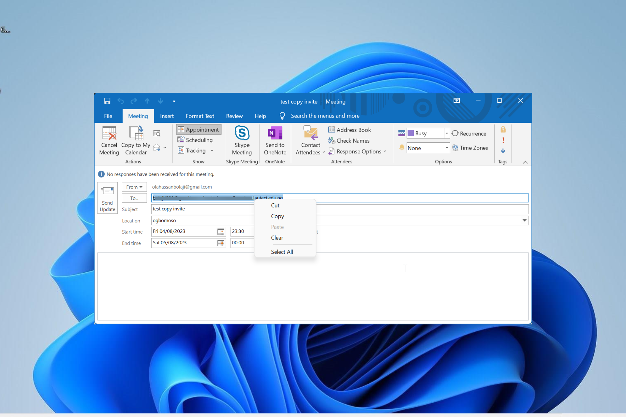Viewport: 626px width, 417px height.
Task: Select Clear from the context menu
Action: coord(278,238)
